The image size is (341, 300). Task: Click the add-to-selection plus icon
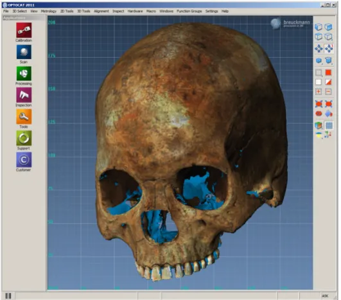319,92
